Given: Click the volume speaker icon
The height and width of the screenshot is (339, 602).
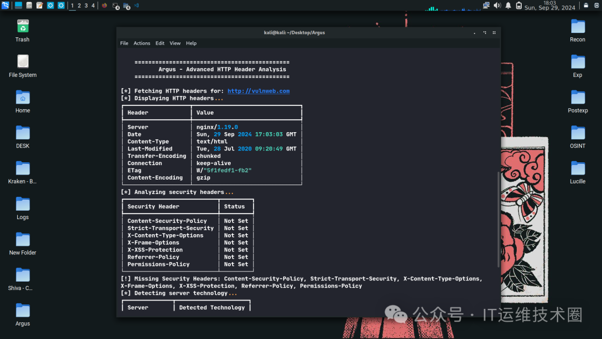Looking at the screenshot, I should click(497, 6).
